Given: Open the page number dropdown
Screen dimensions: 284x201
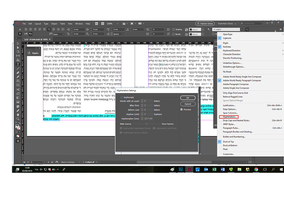Looking at the screenshot, I should (44, 162).
